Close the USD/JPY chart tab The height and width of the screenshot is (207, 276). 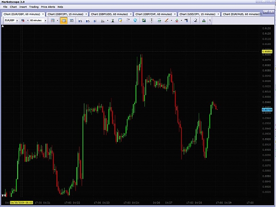[218, 14]
